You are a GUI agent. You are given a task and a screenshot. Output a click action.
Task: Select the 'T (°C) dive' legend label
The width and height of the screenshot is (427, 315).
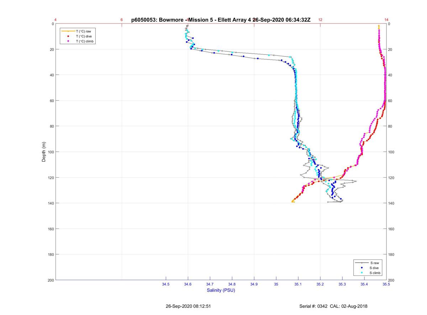(84, 36)
